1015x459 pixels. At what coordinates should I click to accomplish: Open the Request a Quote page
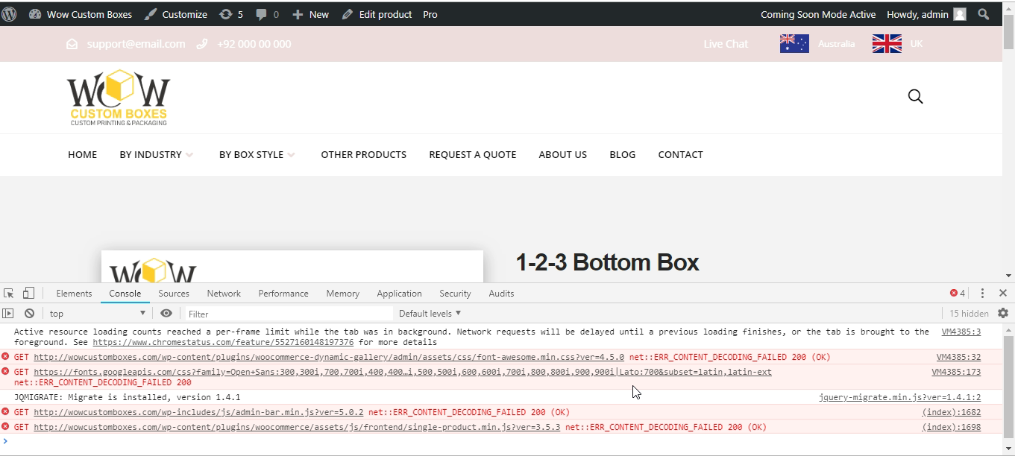(x=472, y=155)
